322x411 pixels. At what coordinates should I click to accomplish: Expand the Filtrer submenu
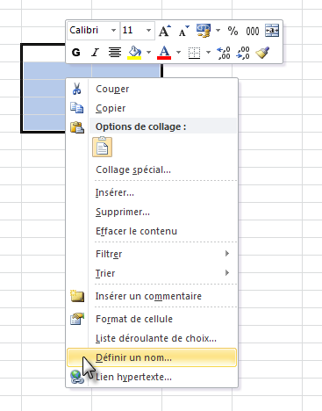tap(152, 254)
